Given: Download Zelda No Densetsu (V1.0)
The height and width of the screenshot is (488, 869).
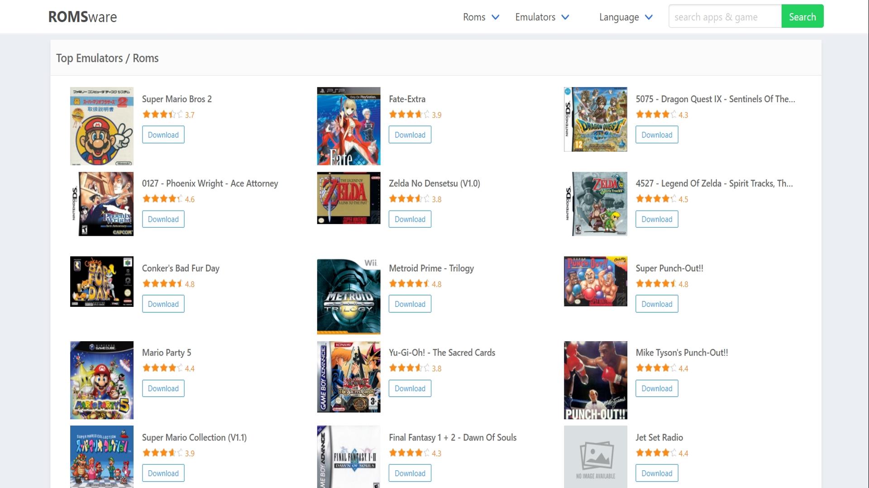Looking at the screenshot, I should point(410,219).
